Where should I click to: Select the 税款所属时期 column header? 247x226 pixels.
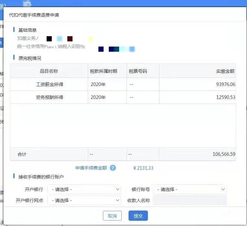(104, 71)
